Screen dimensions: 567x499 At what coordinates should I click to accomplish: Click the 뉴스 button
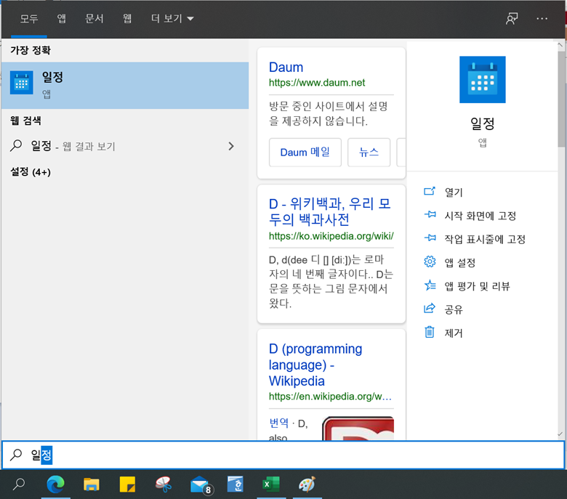tap(369, 152)
